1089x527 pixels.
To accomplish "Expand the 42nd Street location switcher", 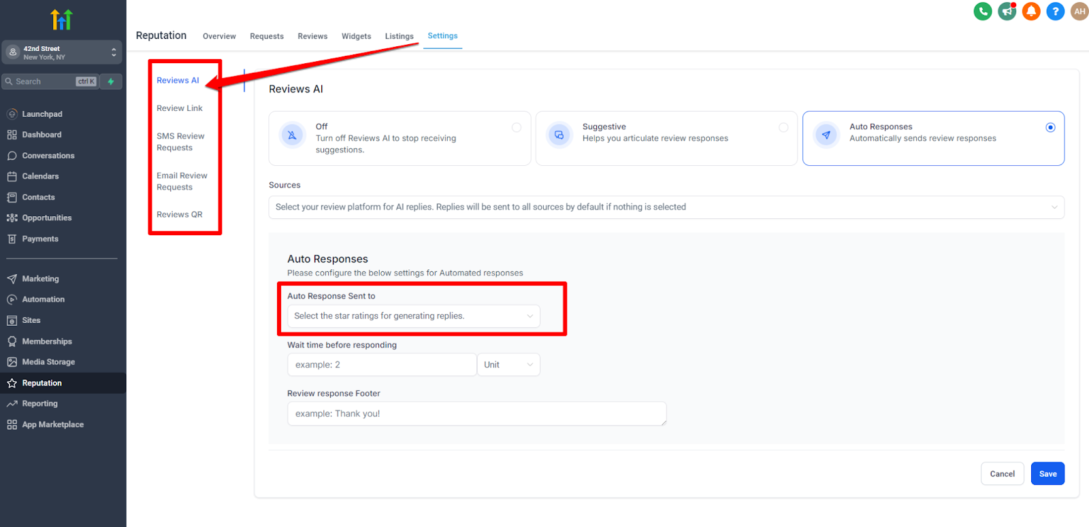I will [x=62, y=52].
